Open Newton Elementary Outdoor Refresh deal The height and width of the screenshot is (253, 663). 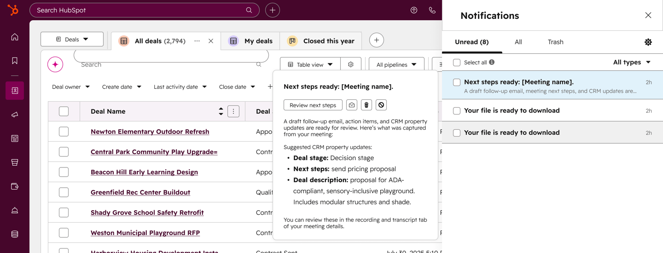(x=150, y=132)
